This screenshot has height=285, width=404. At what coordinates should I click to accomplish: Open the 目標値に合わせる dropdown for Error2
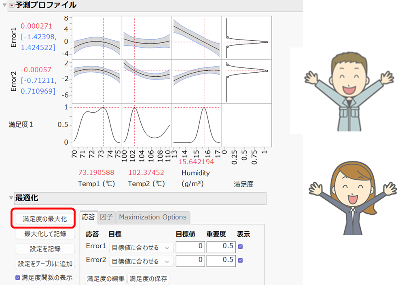click(141, 261)
